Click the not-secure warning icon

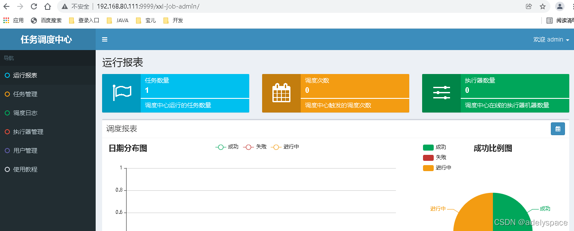coord(65,6)
